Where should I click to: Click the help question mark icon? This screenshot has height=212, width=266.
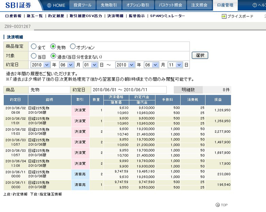255,5
